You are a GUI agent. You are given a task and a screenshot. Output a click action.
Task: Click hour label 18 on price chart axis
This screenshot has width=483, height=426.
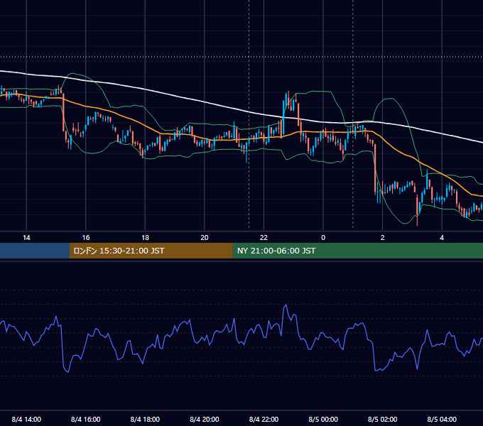pos(145,238)
